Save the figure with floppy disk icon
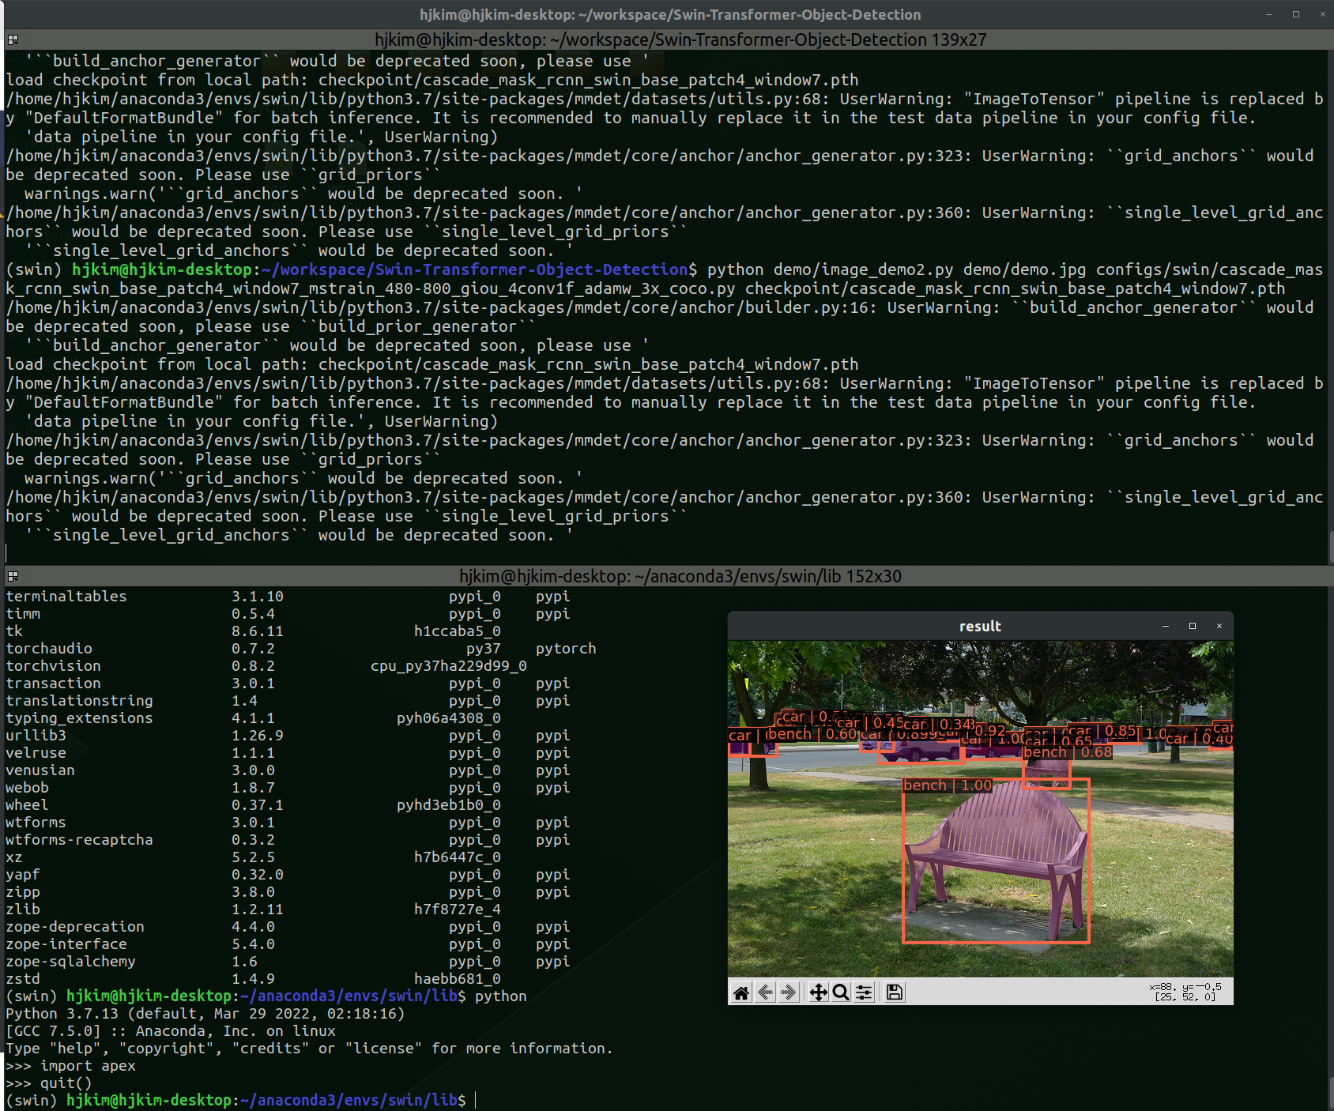This screenshot has width=1334, height=1111. (x=894, y=992)
